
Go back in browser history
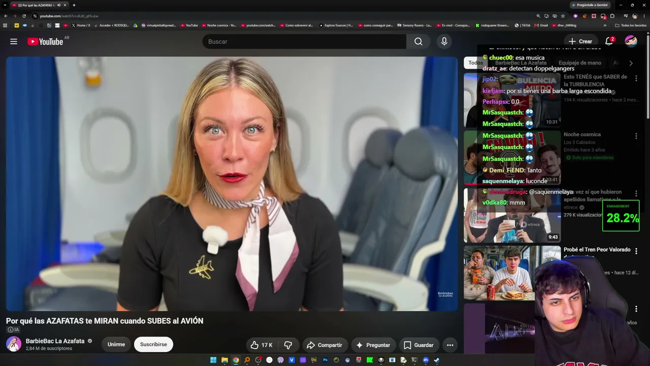coord(6,16)
